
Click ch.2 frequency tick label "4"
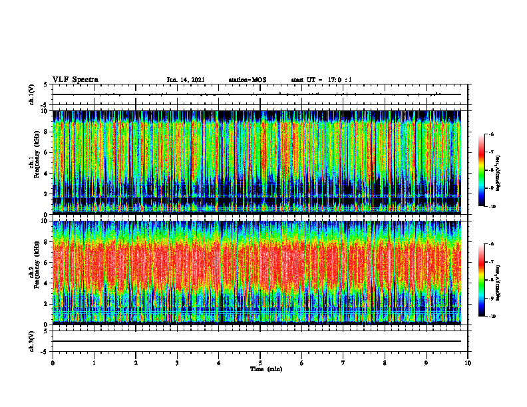tap(47, 284)
